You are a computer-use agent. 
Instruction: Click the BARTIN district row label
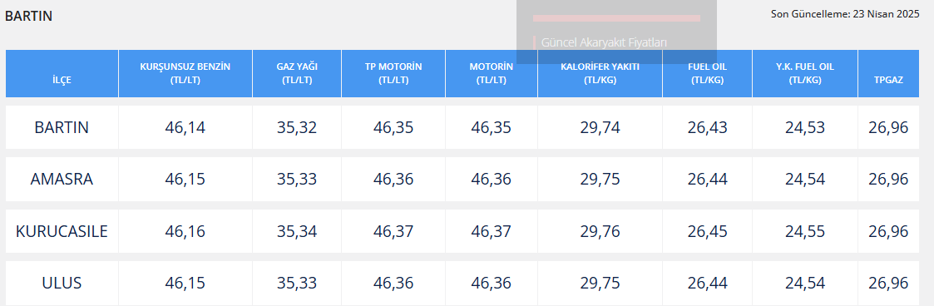tap(62, 127)
